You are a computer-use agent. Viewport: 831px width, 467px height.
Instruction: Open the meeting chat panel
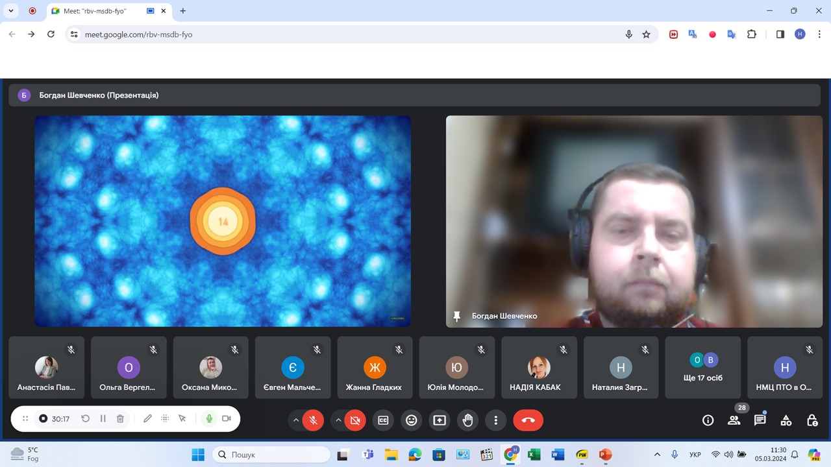(760, 420)
